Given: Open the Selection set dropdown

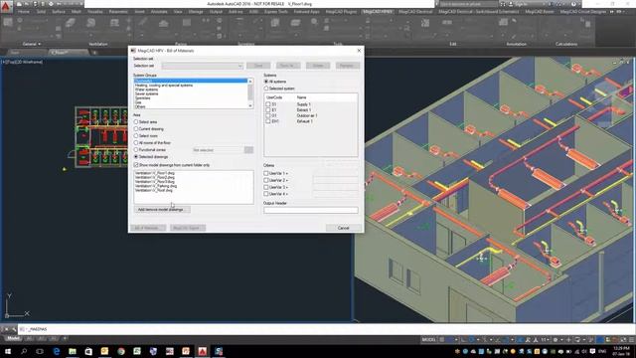Looking at the screenshot, I should 203,66.
